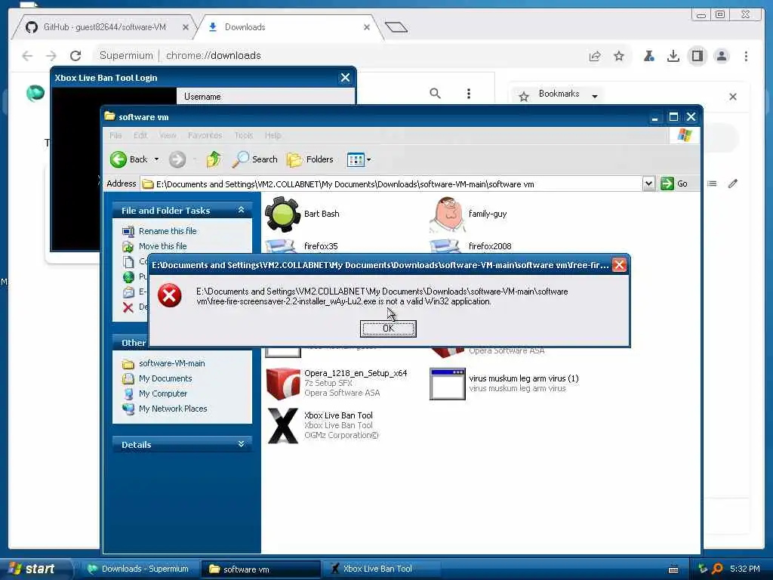This screenshot has width=773, height=580.
Task: Expand the Address bar dropdown arrow
Action: point(648,184)
